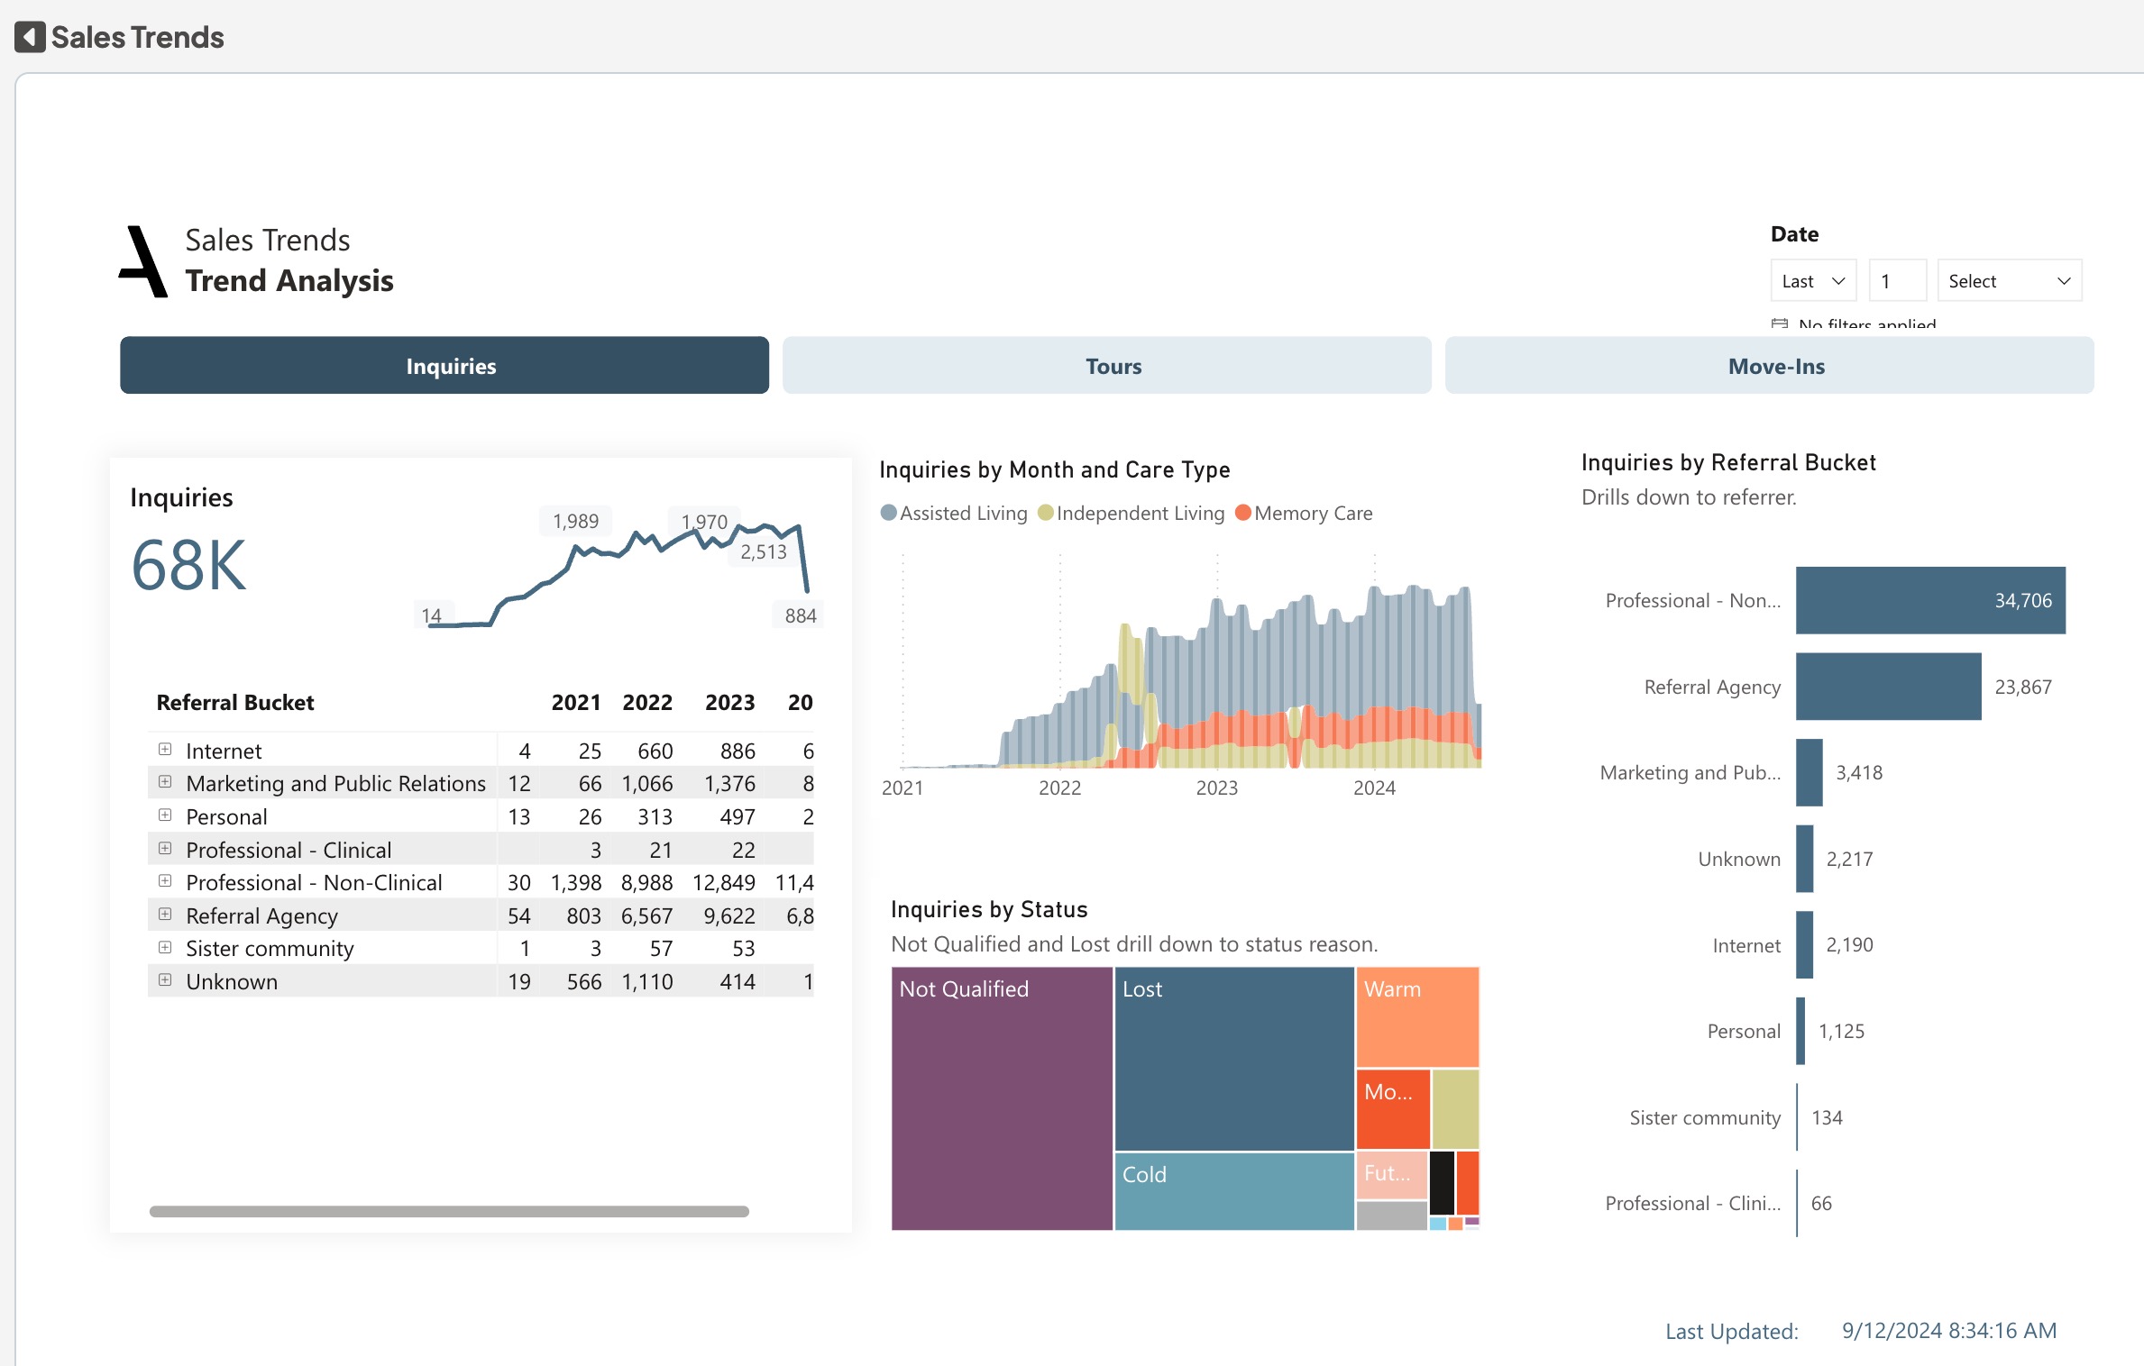Viewport: 2144px width, 1366px height.
Task: Click the company logo next to Trend Analysis
Action: 143,261
